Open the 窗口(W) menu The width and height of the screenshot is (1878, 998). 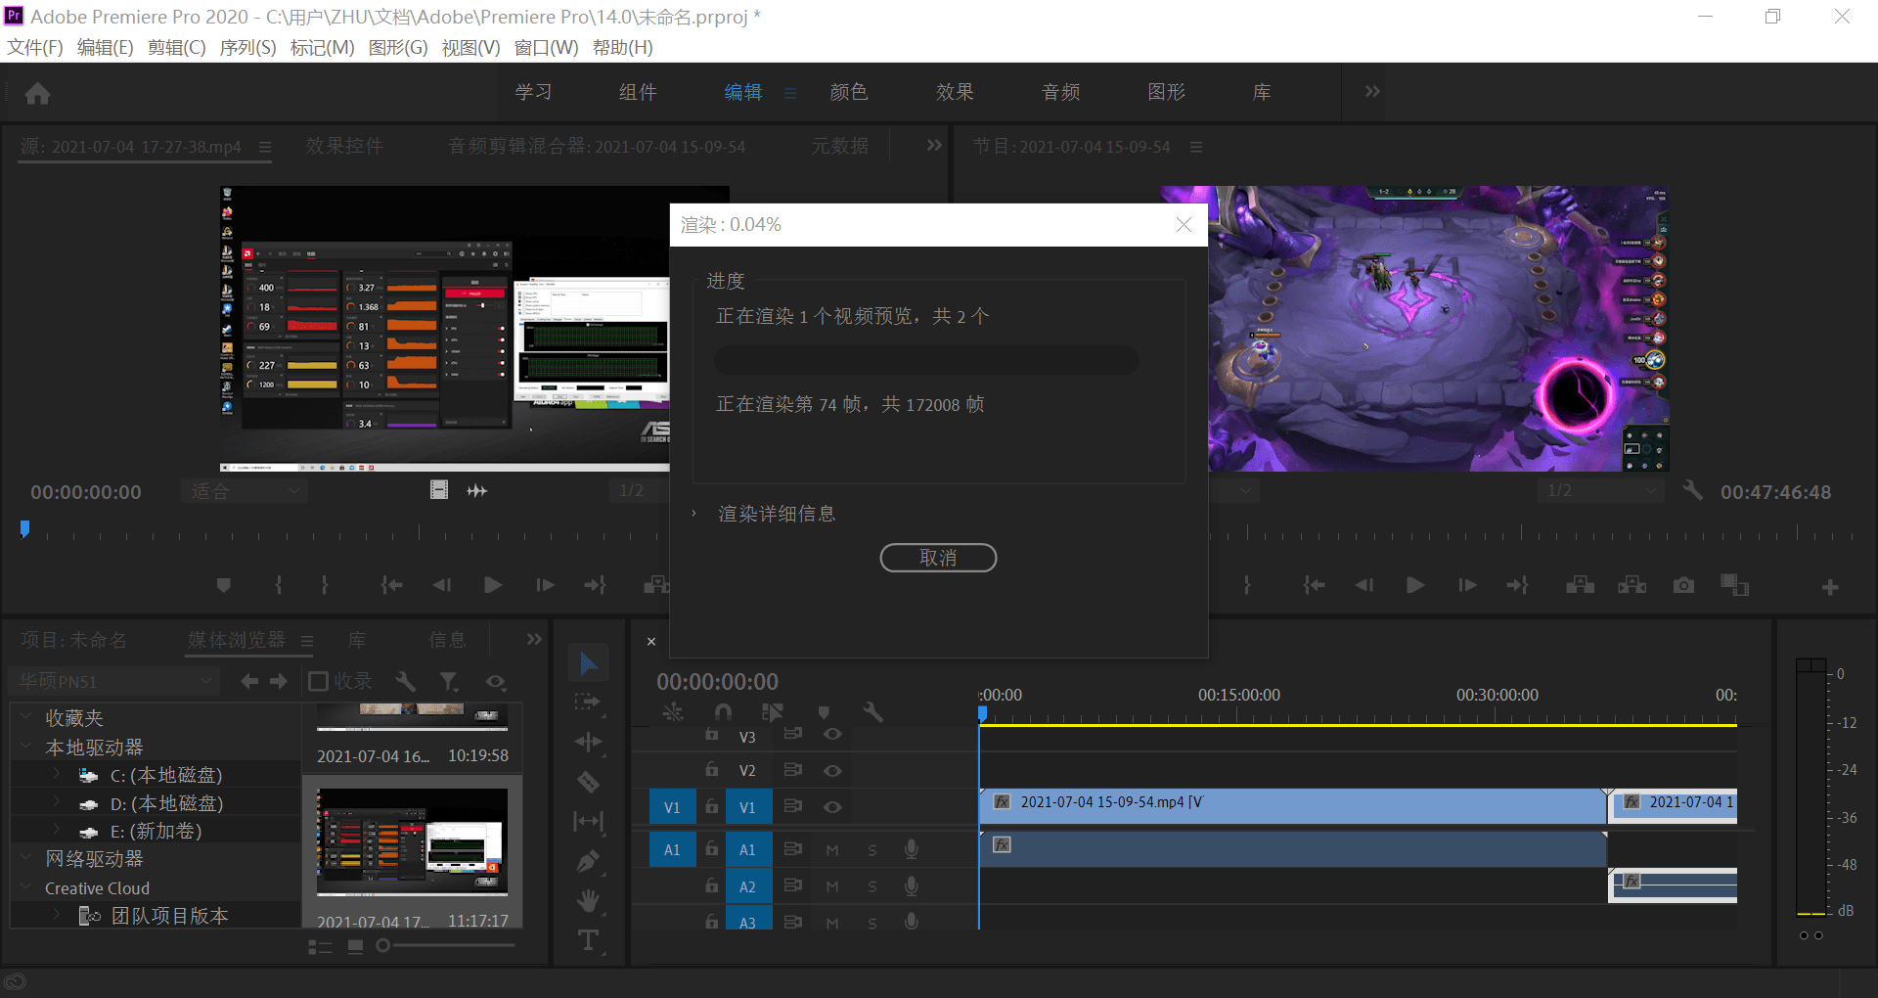point(546,47)
